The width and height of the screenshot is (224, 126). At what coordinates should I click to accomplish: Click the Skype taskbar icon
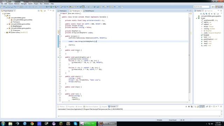tap(76, 124)
